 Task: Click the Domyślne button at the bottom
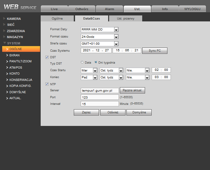click(x=139, y=112)
